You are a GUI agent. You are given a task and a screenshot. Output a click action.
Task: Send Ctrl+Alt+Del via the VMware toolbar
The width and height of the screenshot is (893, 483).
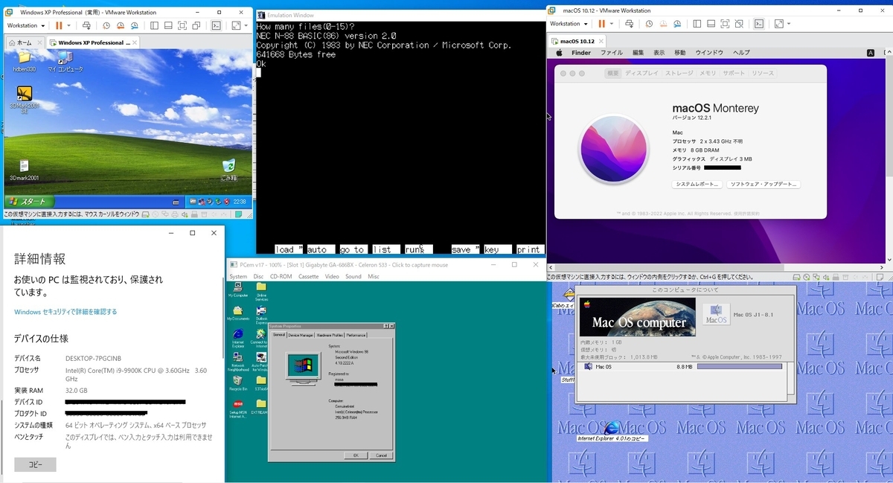coord(630,23)
